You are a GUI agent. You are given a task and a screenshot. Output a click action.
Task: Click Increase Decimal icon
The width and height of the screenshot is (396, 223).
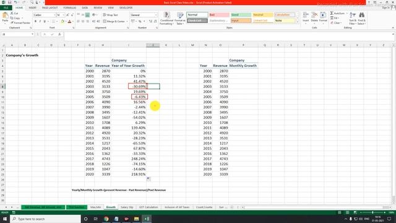[150, 22]
